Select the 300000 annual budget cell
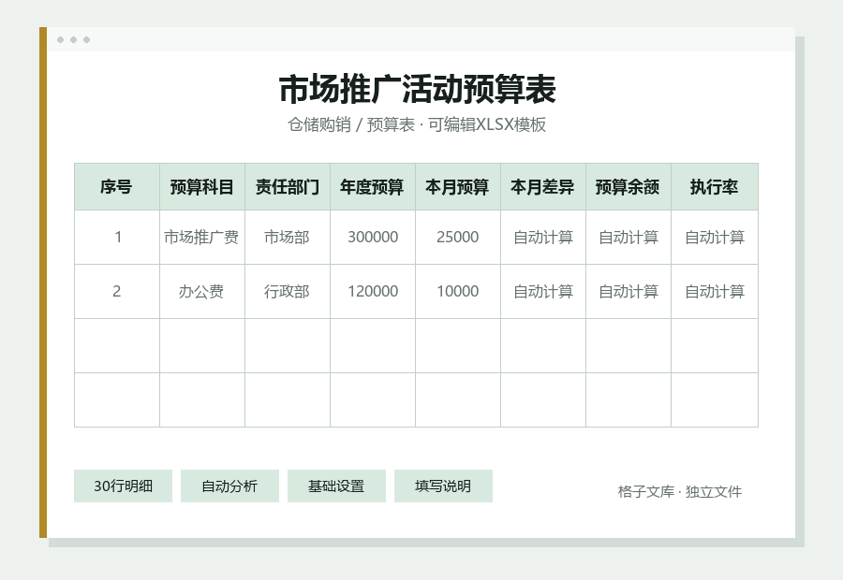 click(373, 237)
